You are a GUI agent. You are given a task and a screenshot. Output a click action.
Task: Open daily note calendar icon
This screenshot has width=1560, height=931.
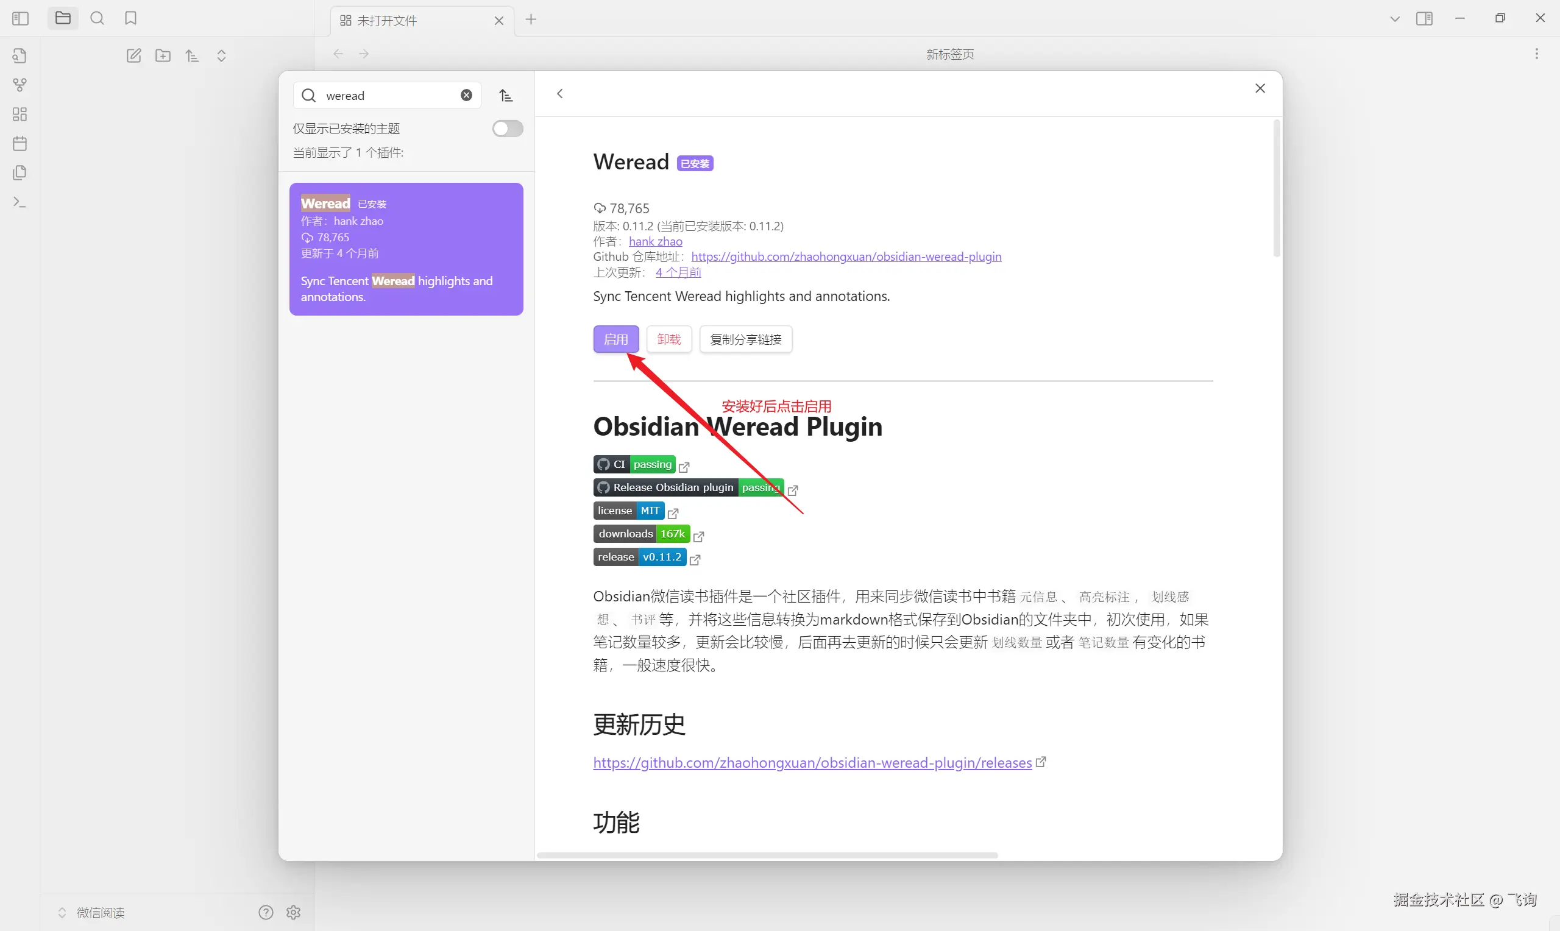click(x=19, y=144)
